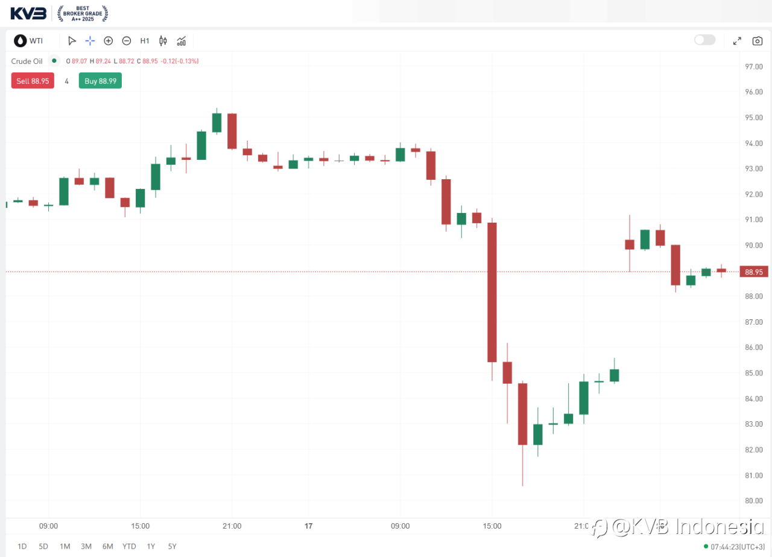
Task: Zoom in with the plus icon
Action: pyautogui.click(x=109, y=41)
